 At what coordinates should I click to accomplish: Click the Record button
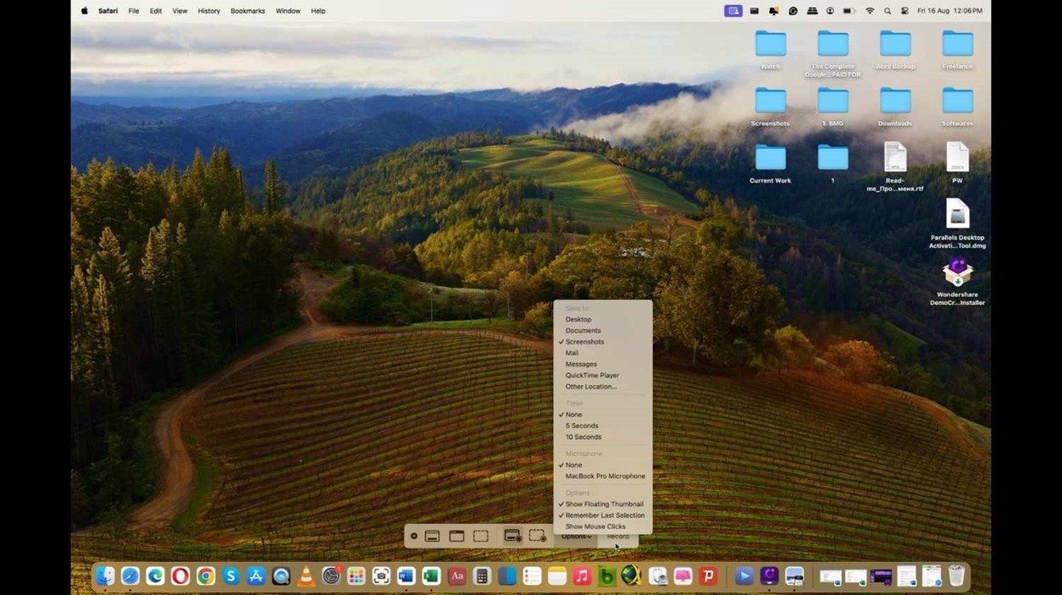[x=617, y=537]
